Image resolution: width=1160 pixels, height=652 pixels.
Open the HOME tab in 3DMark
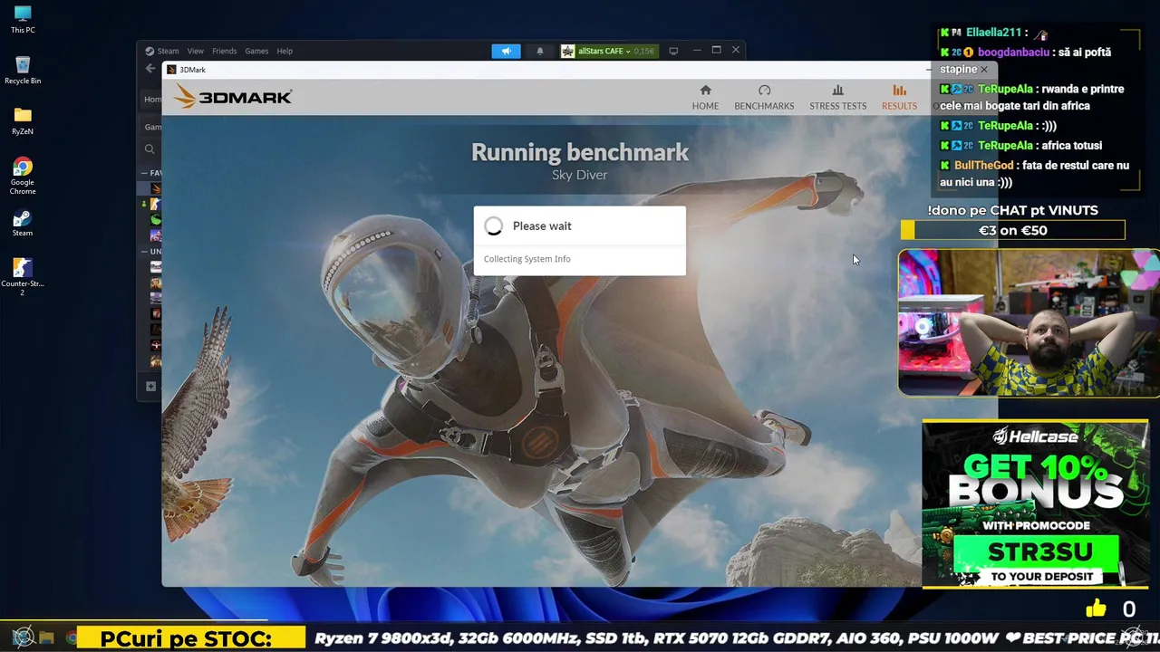pos(705,98)
